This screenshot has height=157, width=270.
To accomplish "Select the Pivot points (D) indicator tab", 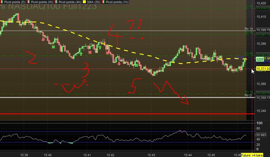I will click(x=13, y=2).
